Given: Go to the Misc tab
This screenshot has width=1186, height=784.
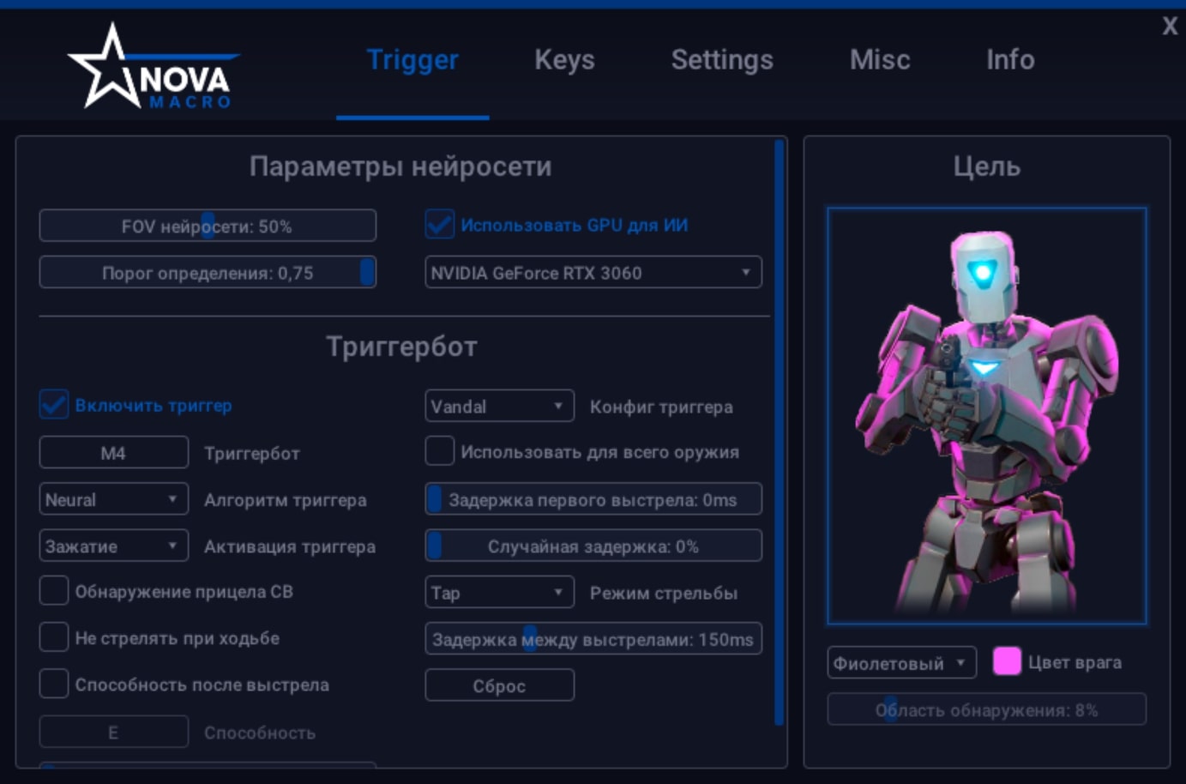Looking at the screenshot, I should [x=879, y=60].
